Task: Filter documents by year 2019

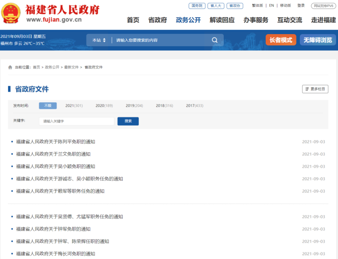Action: 134,106
